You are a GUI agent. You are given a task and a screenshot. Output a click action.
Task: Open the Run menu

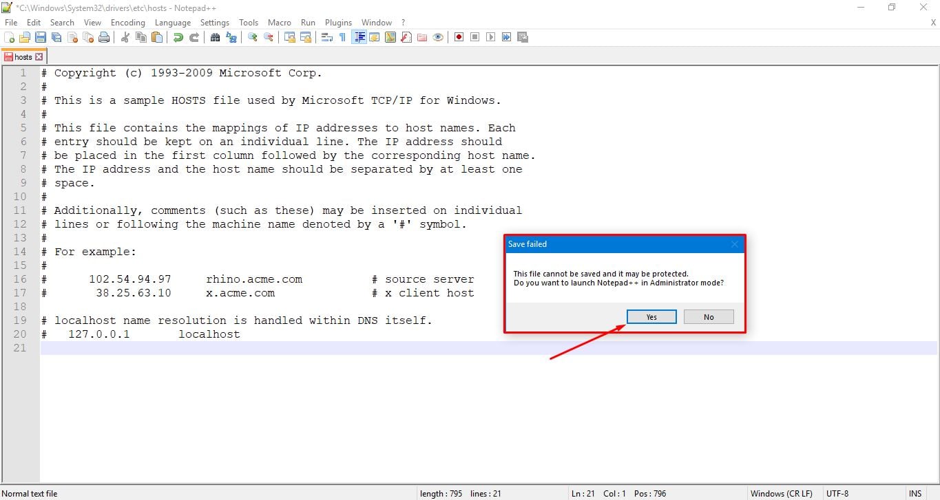coord(308,23)
